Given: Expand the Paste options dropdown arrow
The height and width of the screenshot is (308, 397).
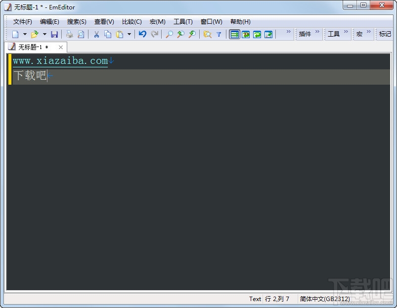Looking at the screenshot, I should [x=129, y=34].
